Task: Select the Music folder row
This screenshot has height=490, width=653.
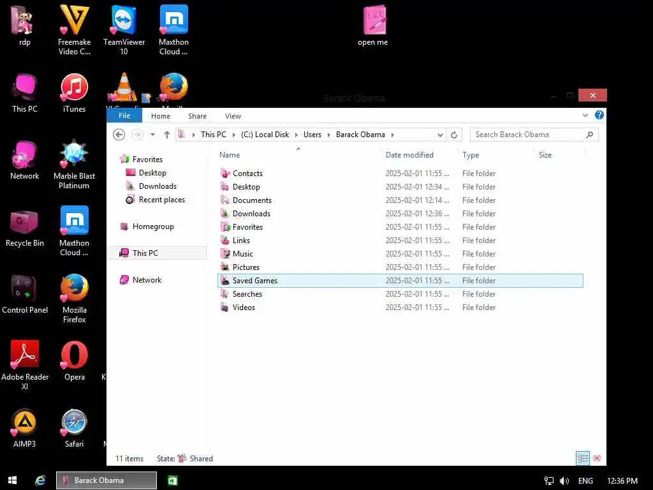Action: point(400,254)
